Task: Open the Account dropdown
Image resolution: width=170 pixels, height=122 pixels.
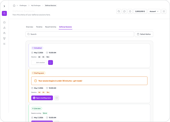Action: pos(154,11)
